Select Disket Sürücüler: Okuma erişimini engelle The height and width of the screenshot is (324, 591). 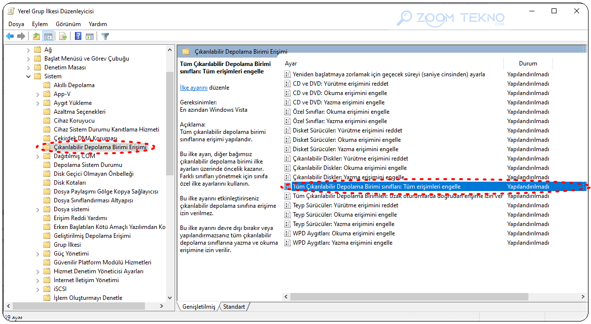(347, 140)
